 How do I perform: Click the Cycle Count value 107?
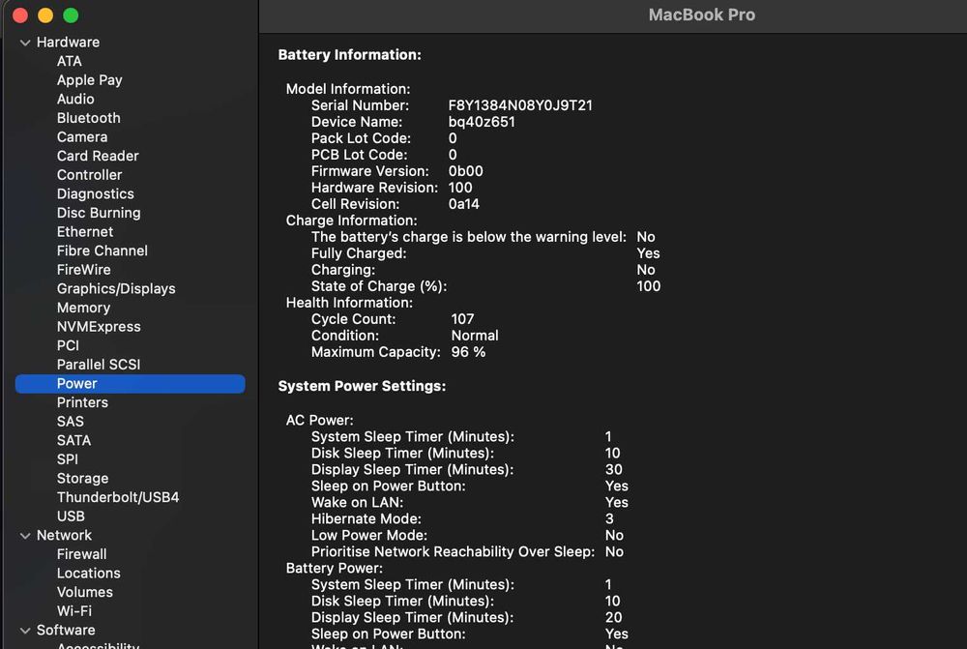point(462,319)
